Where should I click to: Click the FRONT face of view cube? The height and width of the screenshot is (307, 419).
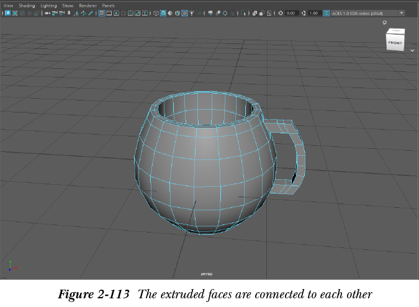[x=395, y=43]
